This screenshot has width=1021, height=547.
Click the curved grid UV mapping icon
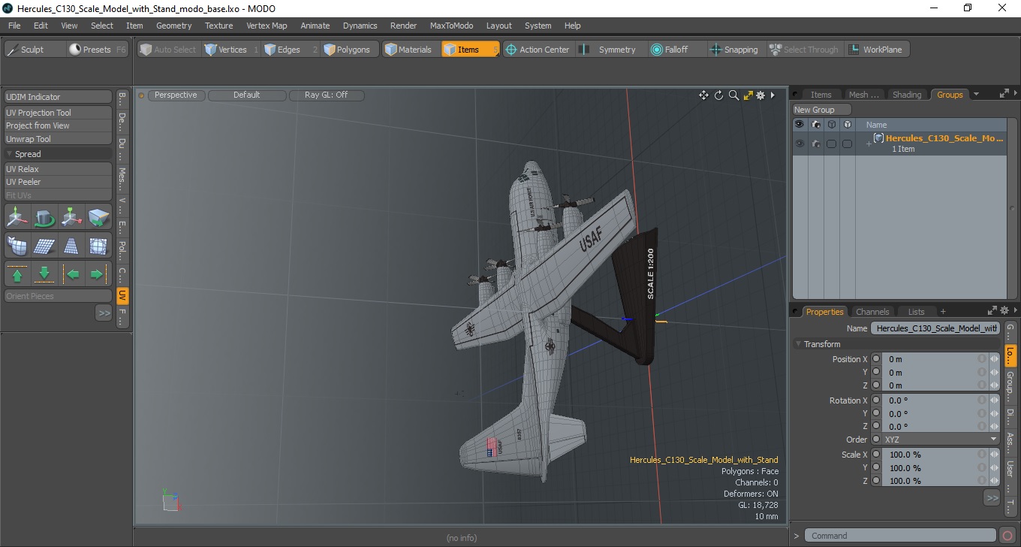coord(18,246)
